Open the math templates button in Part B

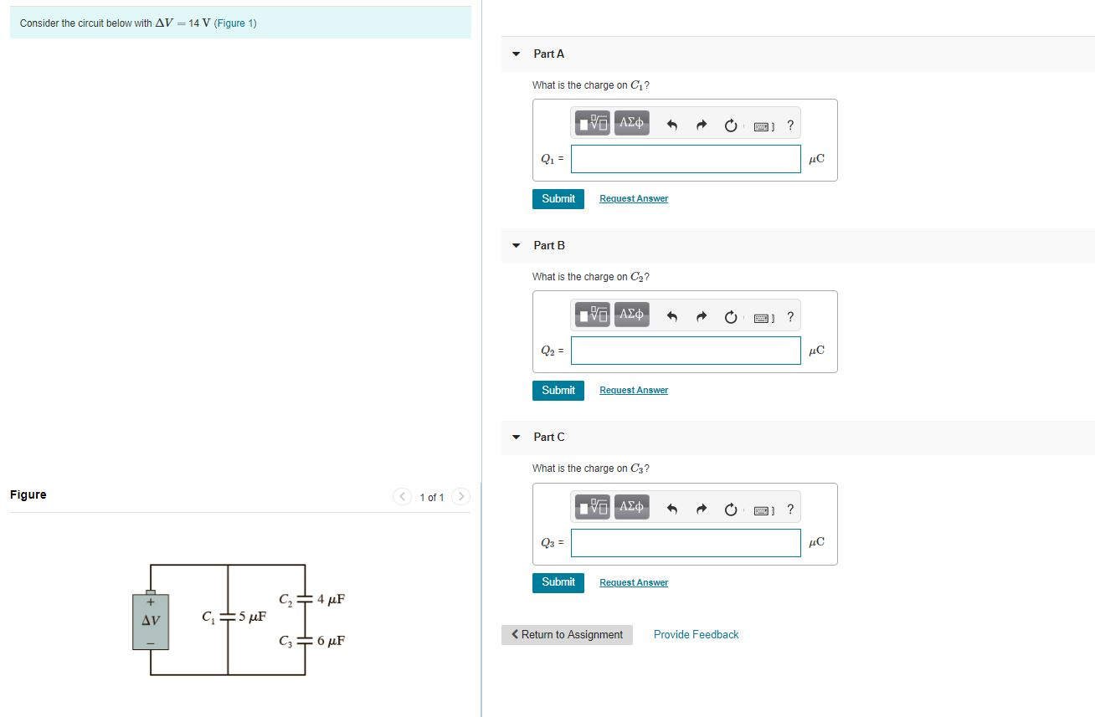pos(594,315)
